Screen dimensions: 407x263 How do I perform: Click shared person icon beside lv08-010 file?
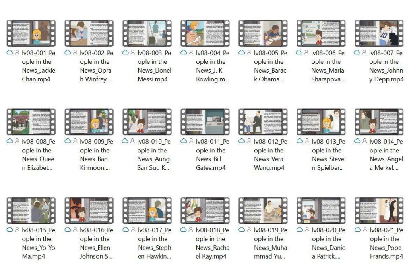coord(133,141)
